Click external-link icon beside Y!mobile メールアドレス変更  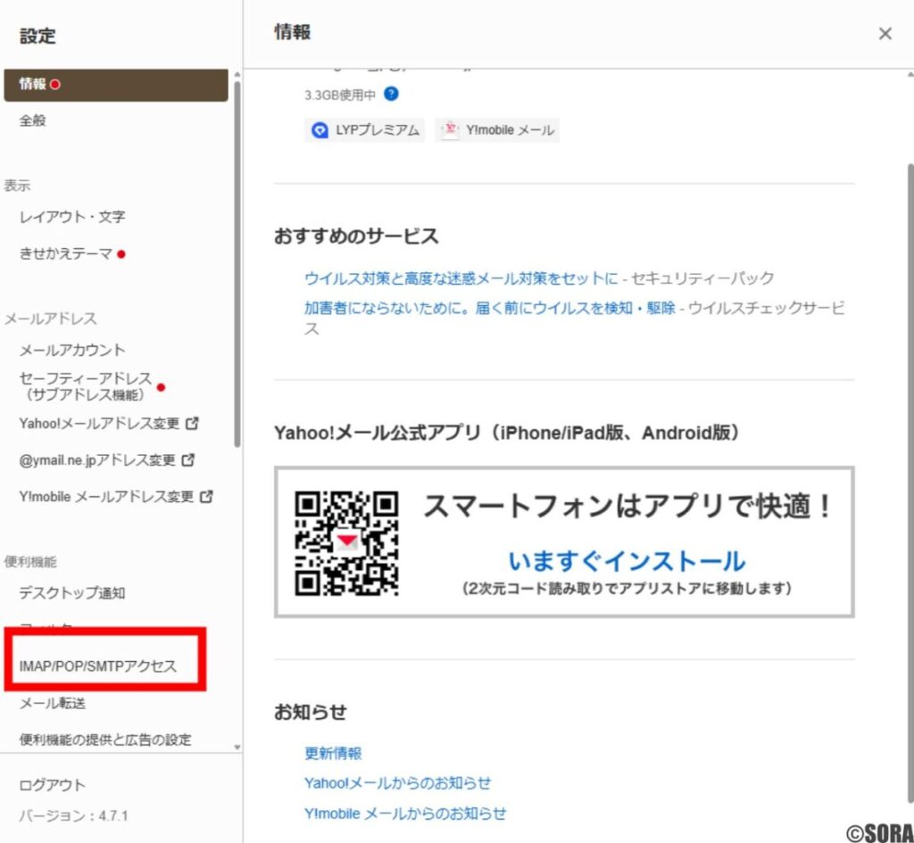tap(206, 497)
